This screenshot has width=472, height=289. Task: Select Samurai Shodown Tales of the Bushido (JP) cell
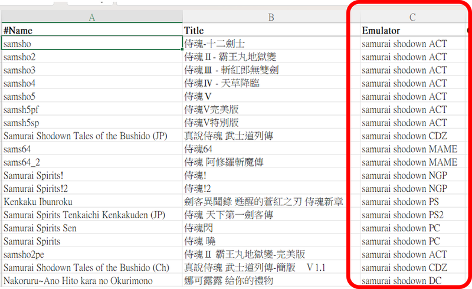92,136
